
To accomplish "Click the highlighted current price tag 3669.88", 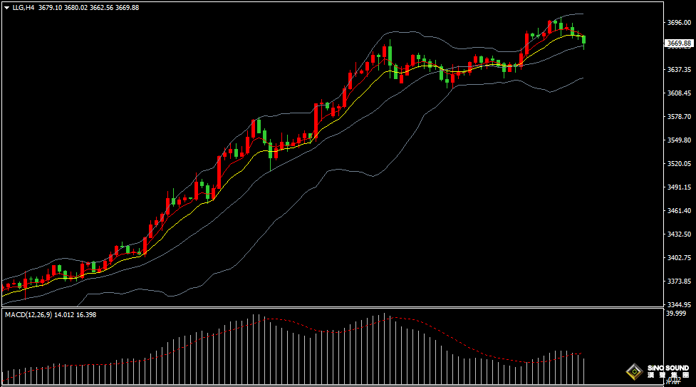I will pos(679,43).
